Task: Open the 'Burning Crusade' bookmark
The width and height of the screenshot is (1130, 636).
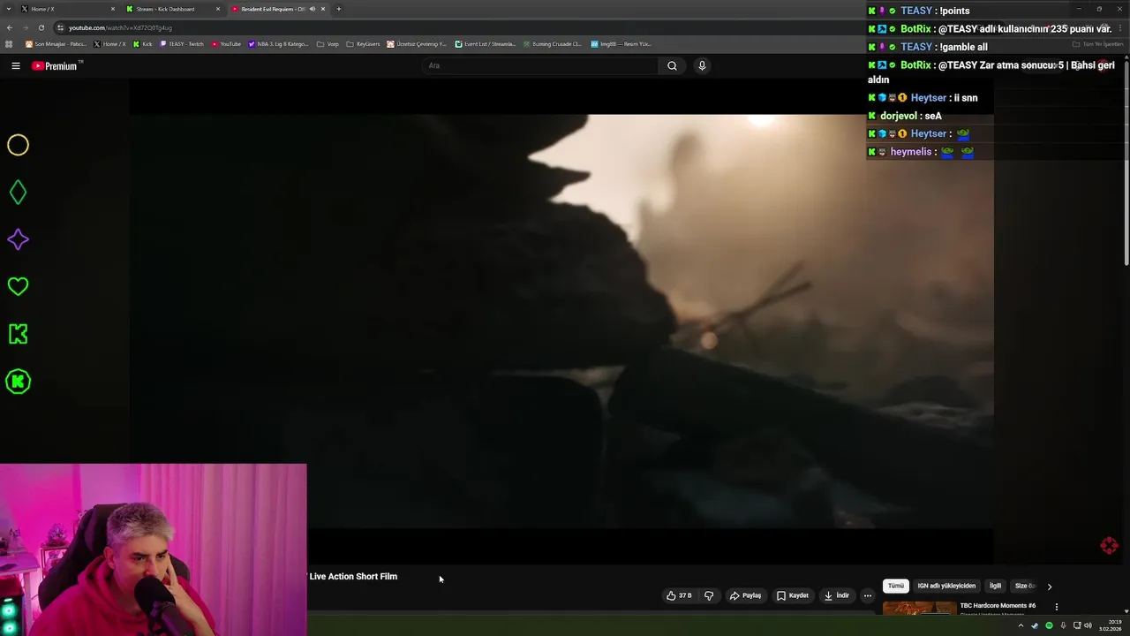Action: tap(553, 44)
